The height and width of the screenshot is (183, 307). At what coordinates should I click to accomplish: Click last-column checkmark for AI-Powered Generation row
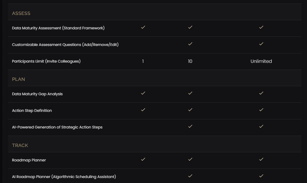coord(261,126)
